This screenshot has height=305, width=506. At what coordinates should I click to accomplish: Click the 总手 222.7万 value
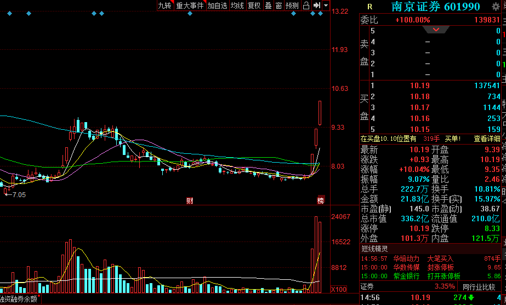414,189
